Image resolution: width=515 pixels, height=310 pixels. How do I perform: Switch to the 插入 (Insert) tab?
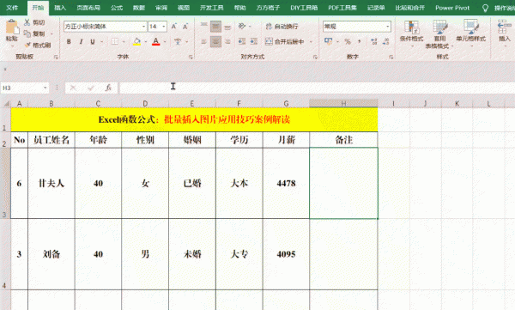(x=60, y=8)
